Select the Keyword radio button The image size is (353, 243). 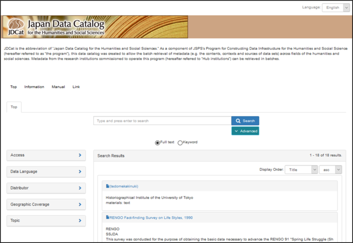point(180,143)
